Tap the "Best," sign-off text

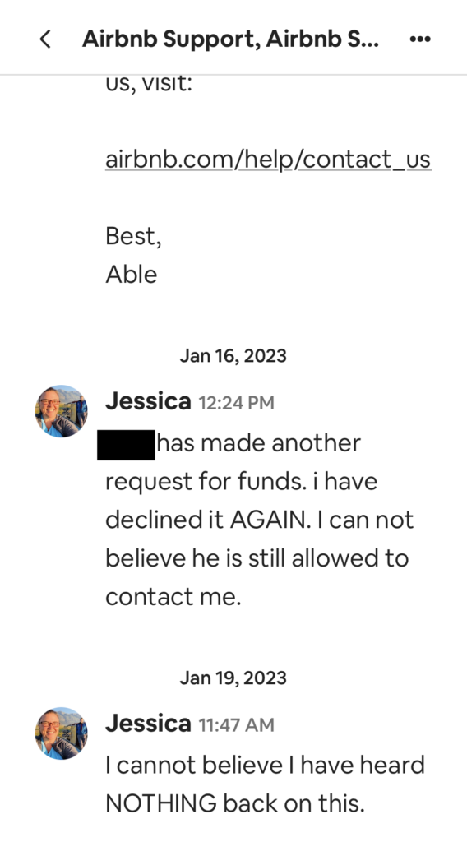click(x=134, y=236)
